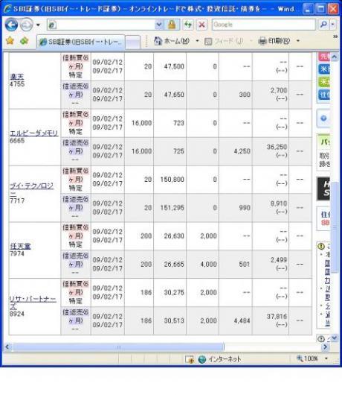Click the browser Forward arrow button
342x395 pixels.
tap(26, 25)
